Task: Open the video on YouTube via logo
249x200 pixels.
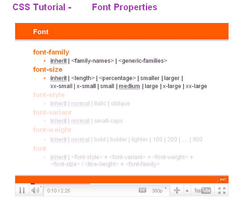Action: pyautogui.click(x=202, y=190)
